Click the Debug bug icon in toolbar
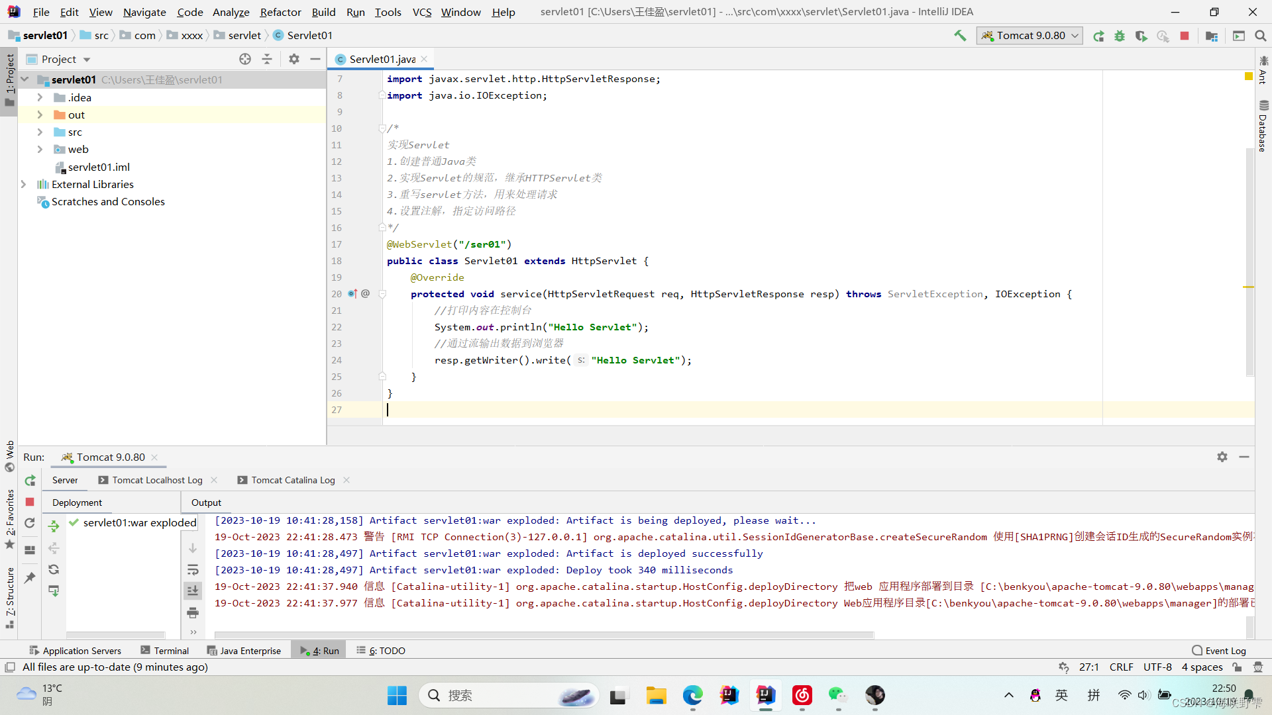Viewport: 1272px width, 715px height. tap(1120, 36)
